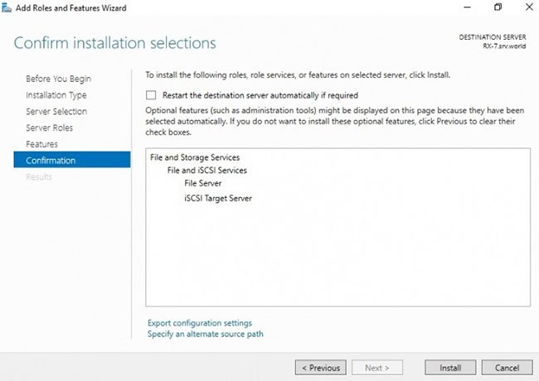Go to Server Roles step
The width and height of the screenshot is (539, 381).
[49, 128]
